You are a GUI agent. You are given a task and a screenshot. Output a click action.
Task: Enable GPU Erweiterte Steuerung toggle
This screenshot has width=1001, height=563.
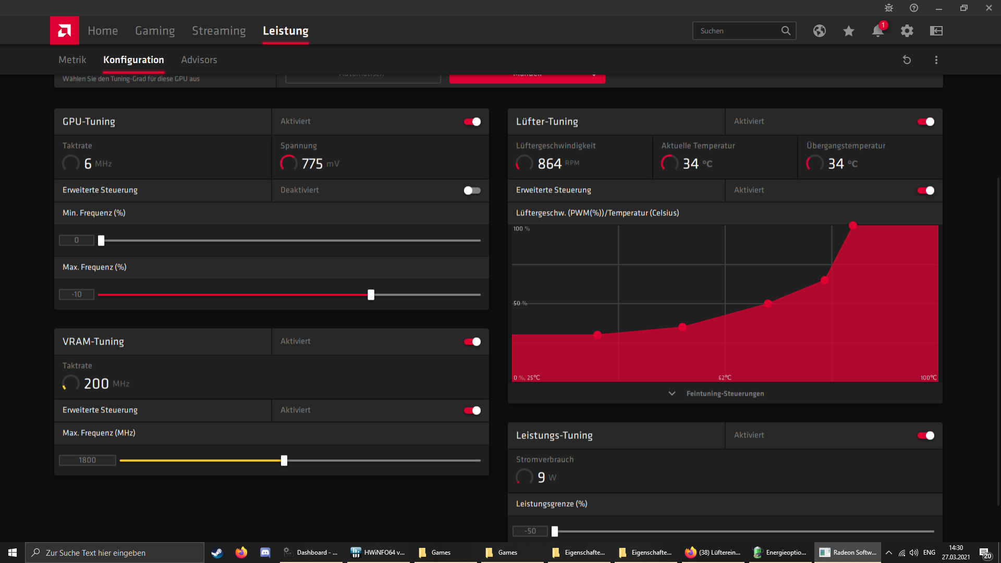[x=472, y=190]
